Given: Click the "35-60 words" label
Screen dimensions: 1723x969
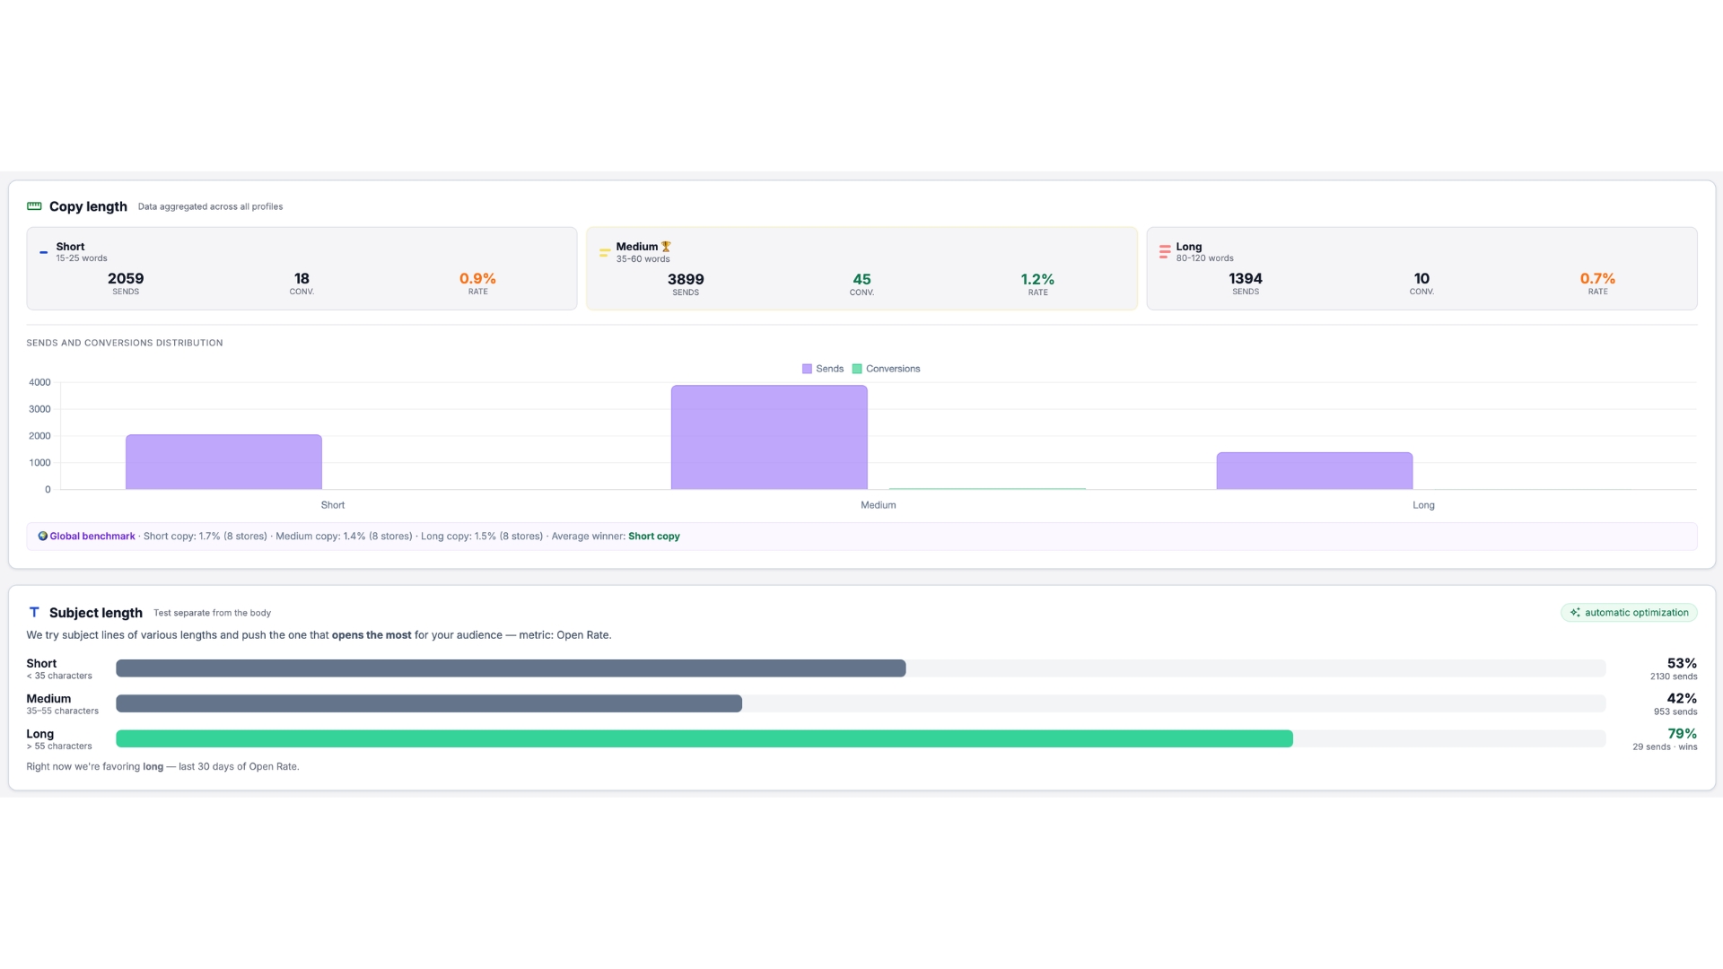Looking at the screenshot, I should point(643,259).
